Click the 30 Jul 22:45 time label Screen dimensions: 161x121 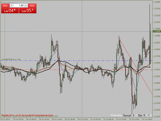click(83, 119)
